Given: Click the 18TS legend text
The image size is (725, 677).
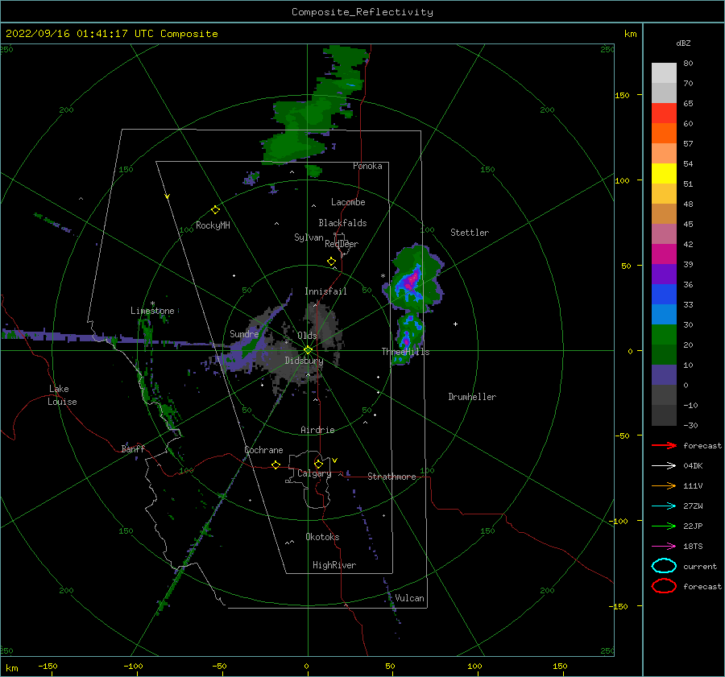Looking at the screenshot, I should click(693, 547).
